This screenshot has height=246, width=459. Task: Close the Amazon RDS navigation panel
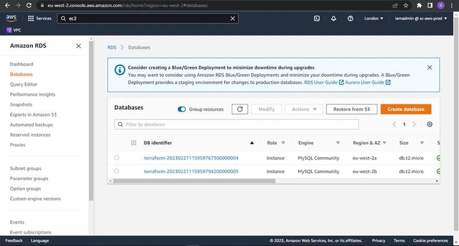[x=79, y=46]
